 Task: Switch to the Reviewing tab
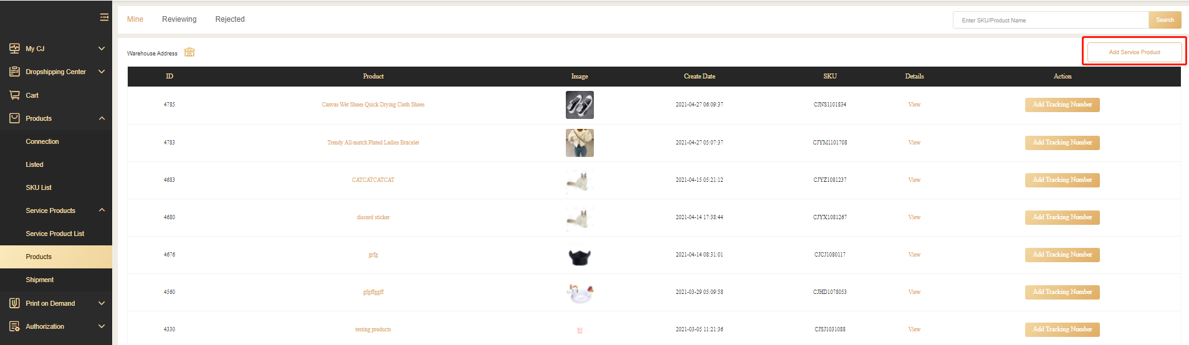pyautogui.click(x=179, y=19)
